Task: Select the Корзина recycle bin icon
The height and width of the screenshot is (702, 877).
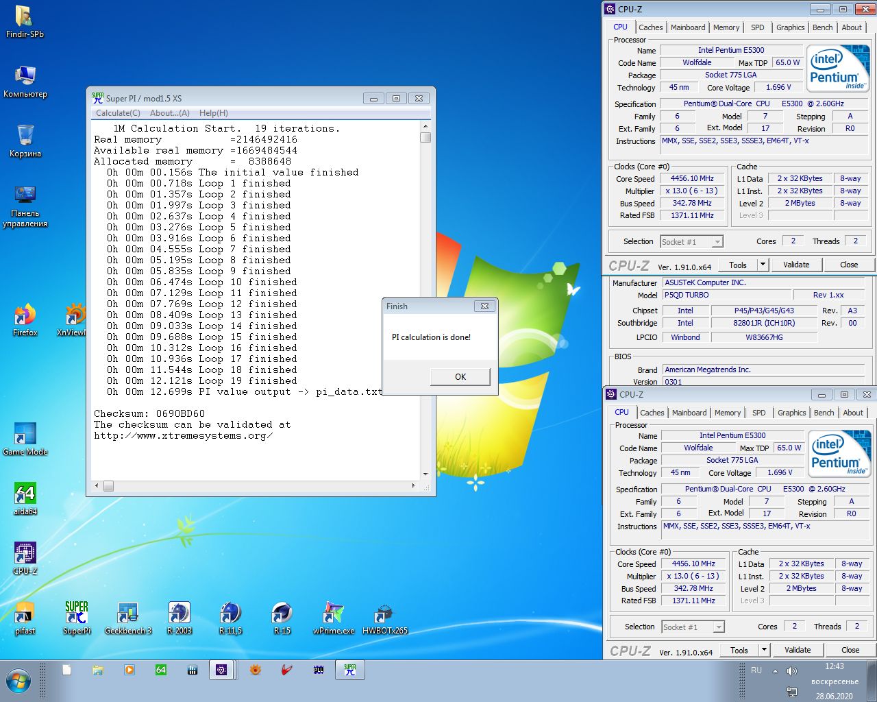Action: click(x=25, y=141)
